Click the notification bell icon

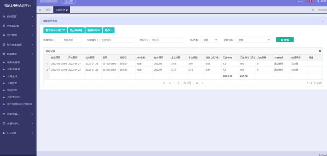click(x=307, y=1)
